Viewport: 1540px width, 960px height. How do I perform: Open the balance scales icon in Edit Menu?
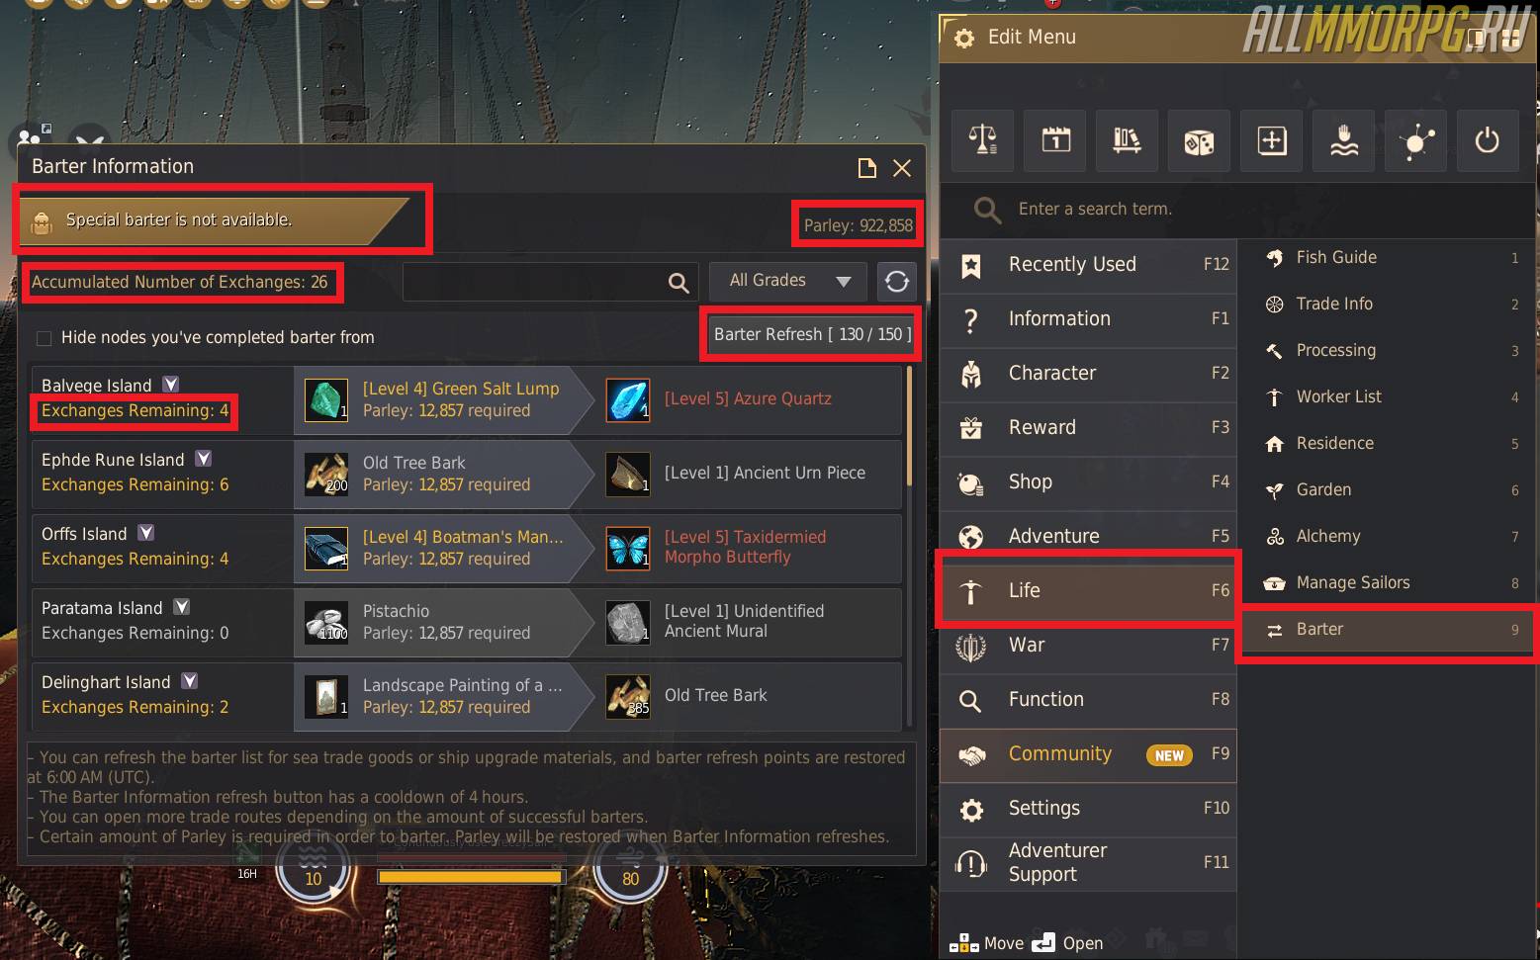982,140
